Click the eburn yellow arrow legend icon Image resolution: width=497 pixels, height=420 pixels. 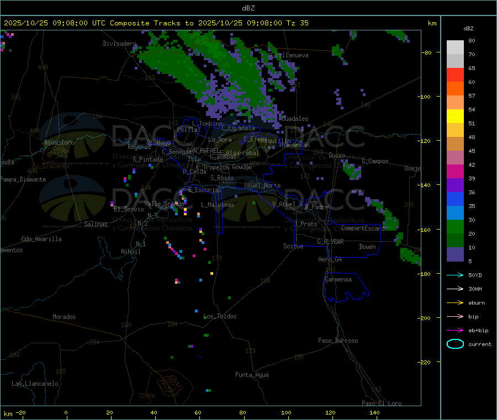[x=455, y=303]
